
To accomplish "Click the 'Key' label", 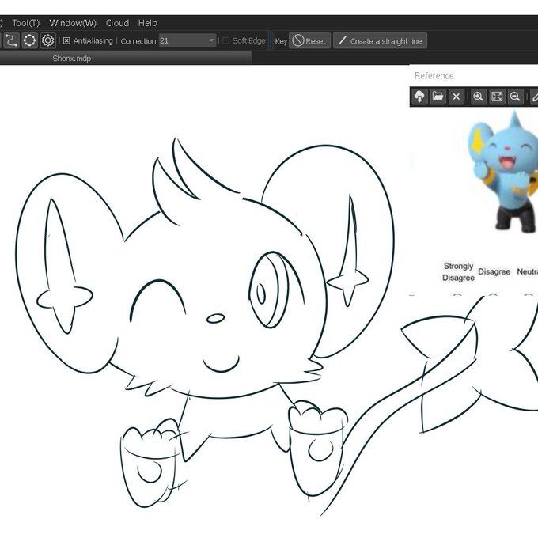I will tap(281, 41).
